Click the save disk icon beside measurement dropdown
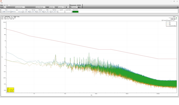 point(79,7)
